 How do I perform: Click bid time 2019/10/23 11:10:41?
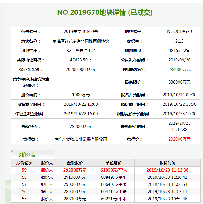point(167,177)
